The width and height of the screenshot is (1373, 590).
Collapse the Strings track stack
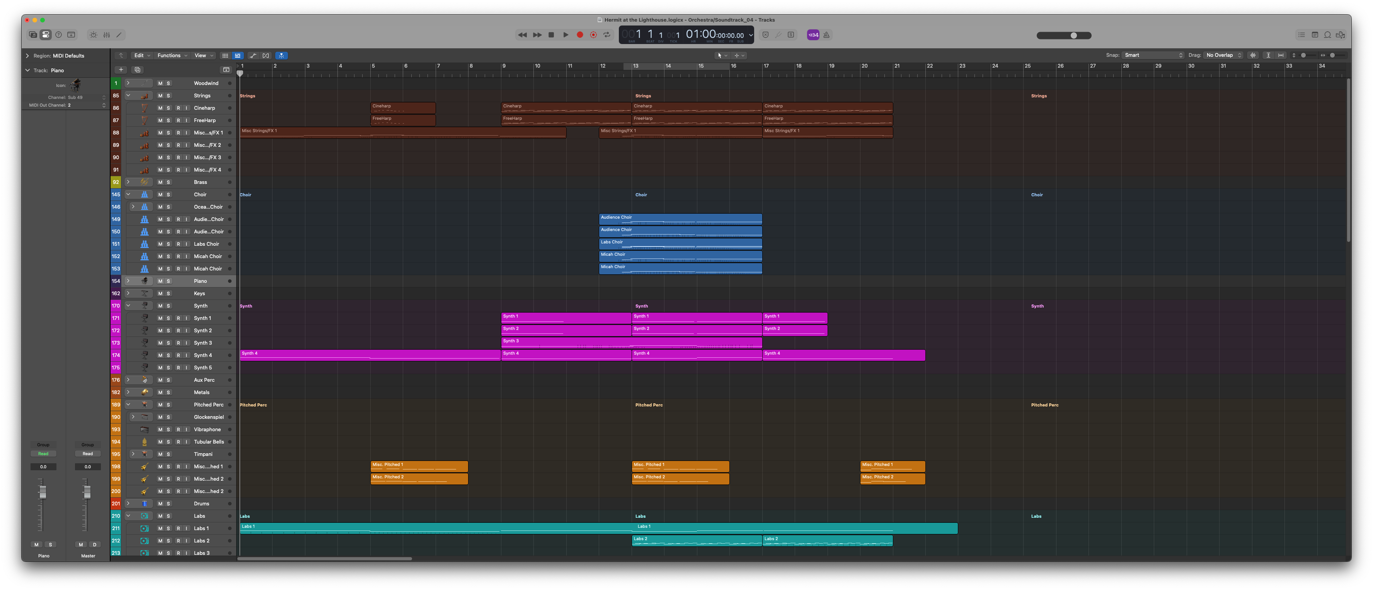coord(128,96)
